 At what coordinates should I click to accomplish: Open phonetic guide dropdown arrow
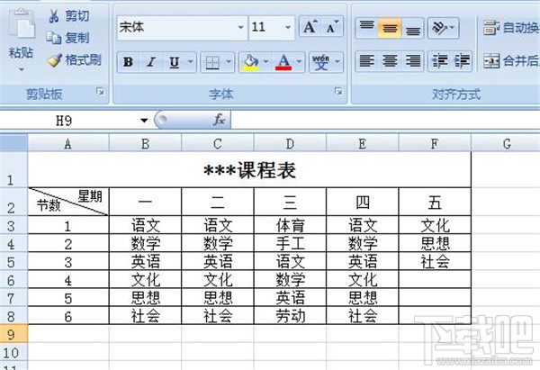pyautogui.click(x=337, y=62)
